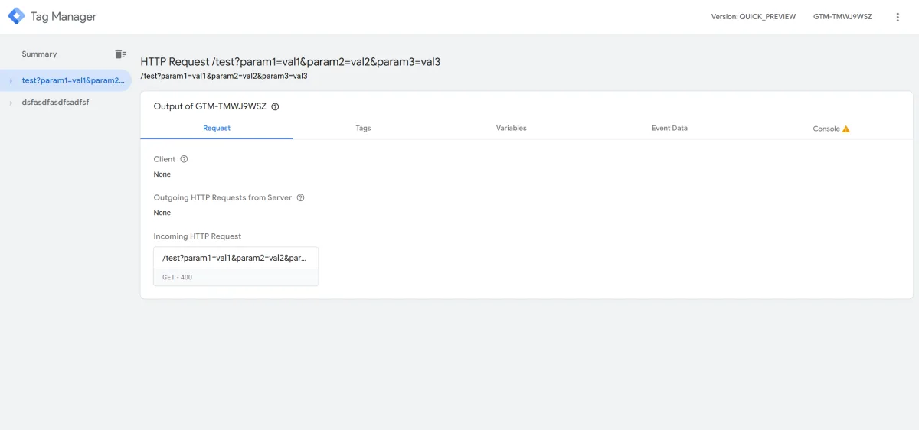The image size is (919, 430).
Task: Select the test?param1=val1&param2 request item
Action: click(66, 80)
